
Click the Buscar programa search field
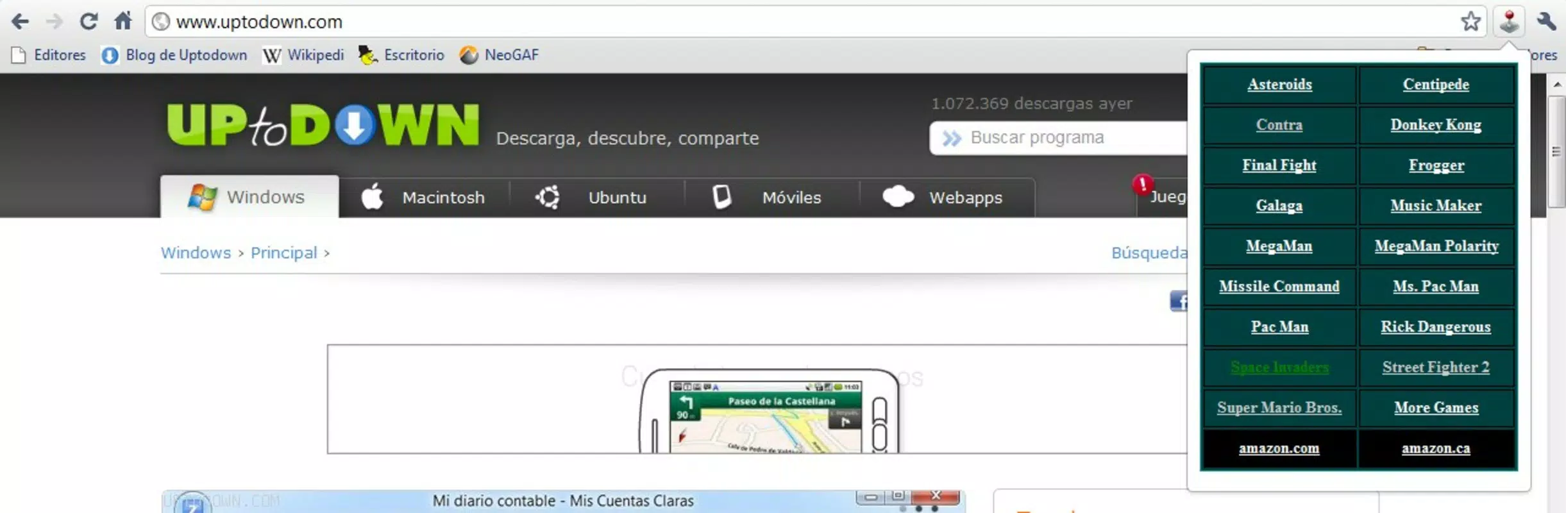[1058, 138]
